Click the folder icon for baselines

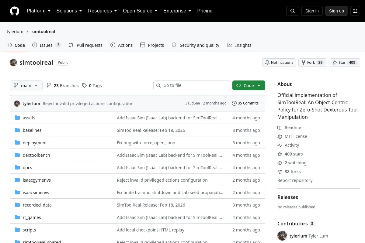coord(17,130)
